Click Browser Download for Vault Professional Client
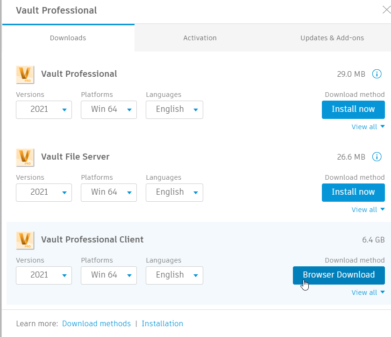 click(x=339, y=275)
